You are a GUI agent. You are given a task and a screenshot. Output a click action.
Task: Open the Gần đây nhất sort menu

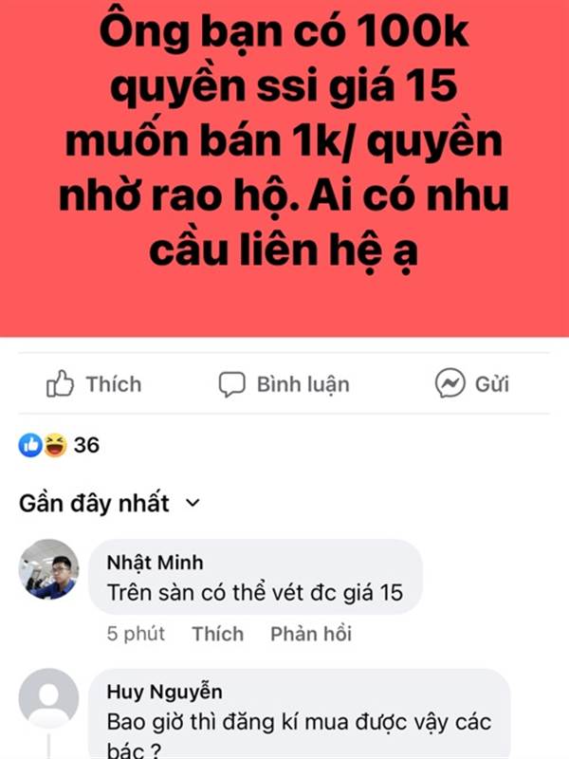(x=109, y=504)
